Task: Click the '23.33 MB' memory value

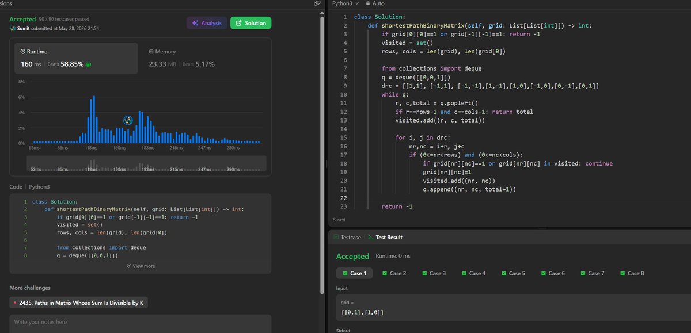Action: (164, 64)
